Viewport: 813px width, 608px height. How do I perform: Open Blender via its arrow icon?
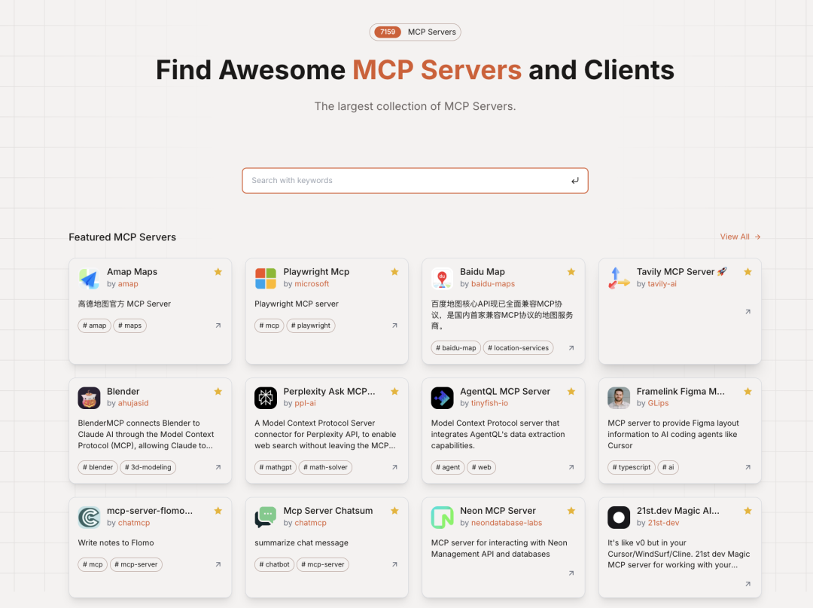click(218, 467)
